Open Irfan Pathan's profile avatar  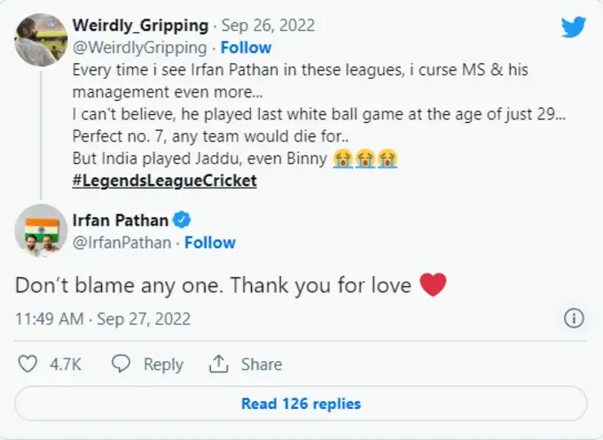tap(41, 231)
